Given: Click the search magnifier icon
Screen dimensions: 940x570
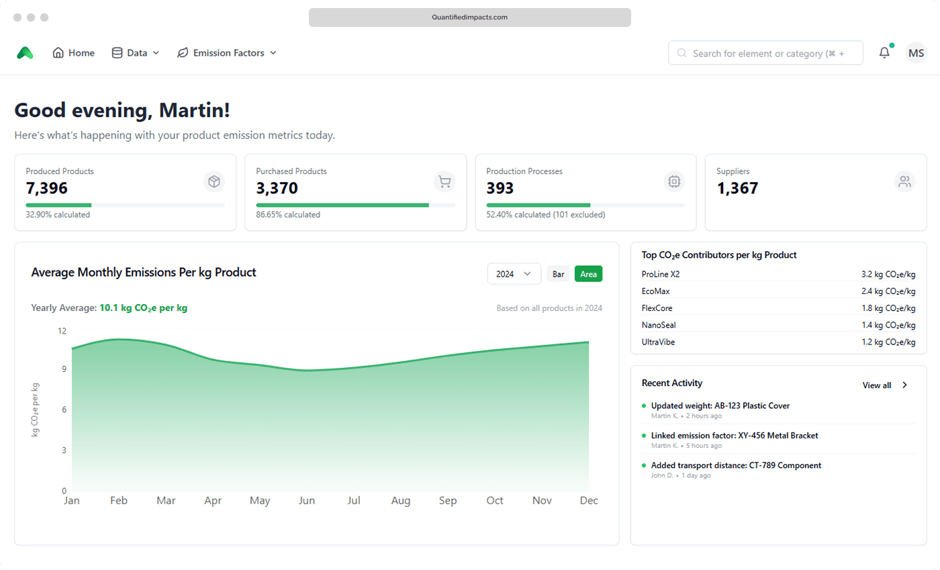Looking at the screenshot, I should [681, 53].
